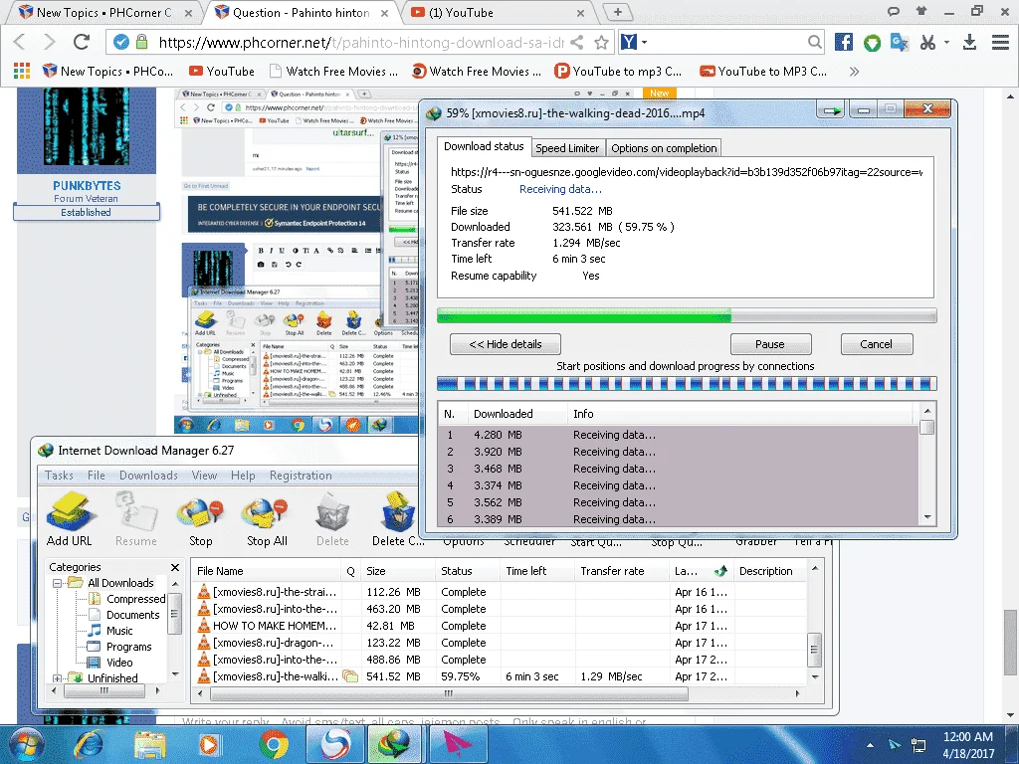The width and height of the screenshot is (1019, 764).
Task: Switch to the New Topics PHCorner browser tab
Action: coord(103,12)
